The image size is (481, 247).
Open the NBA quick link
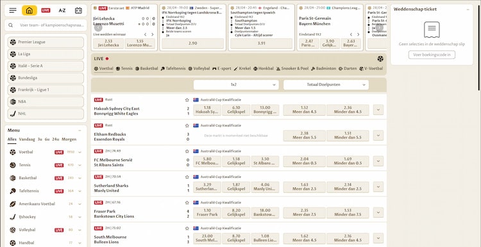tap(46, 102)
